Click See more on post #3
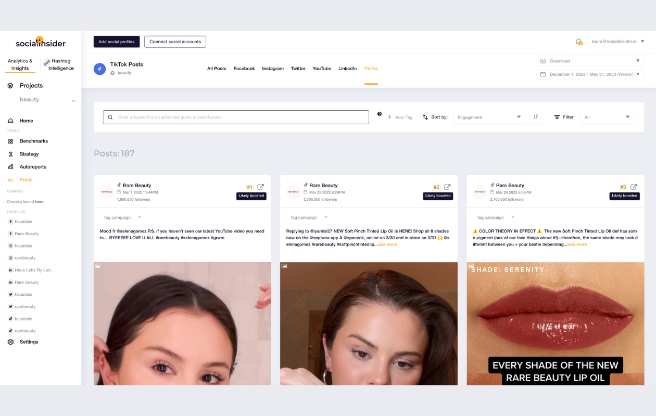Image resolution: width=656 pixels, height=416 pixels. click(x=577, y=244)
